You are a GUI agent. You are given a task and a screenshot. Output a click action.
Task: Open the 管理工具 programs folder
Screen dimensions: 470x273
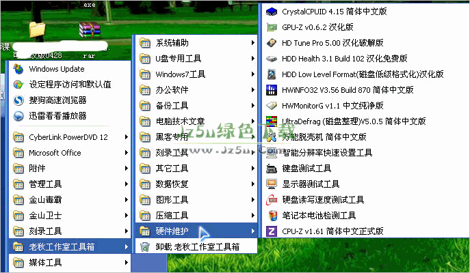click(70, 184)
